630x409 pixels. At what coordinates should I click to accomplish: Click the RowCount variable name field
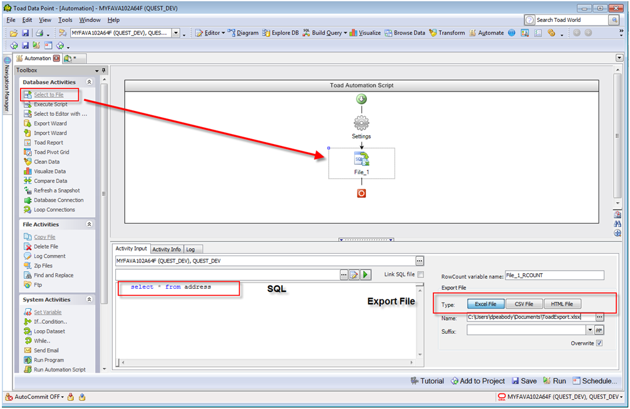(554, 275)
